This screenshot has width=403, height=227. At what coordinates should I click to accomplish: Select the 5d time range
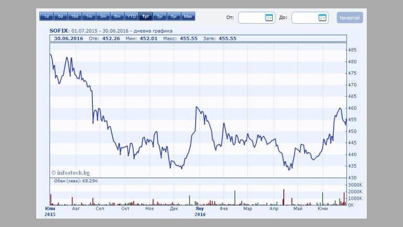pos(60,17)
